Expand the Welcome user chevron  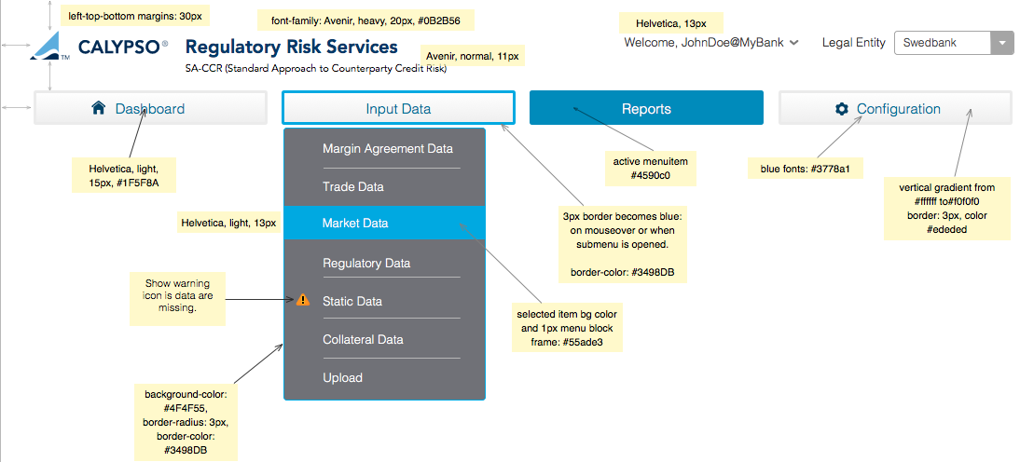(x=793, y=43)
